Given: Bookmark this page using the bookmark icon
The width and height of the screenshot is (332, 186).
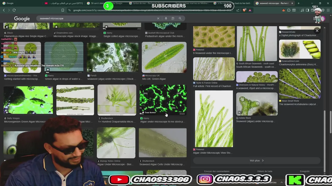Looking at the screenshot, I should pyautogui.click(x=63, y=10).
